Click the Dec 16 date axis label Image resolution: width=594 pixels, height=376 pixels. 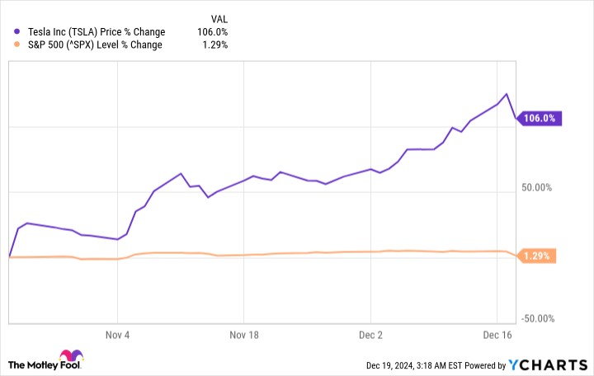coord(497,335)
